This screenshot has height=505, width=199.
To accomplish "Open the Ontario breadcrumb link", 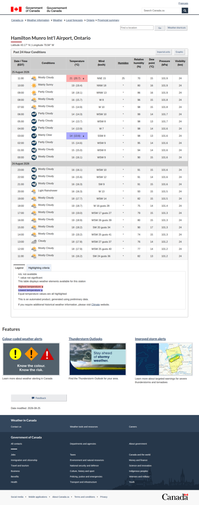I will click(x=90, y=20).
